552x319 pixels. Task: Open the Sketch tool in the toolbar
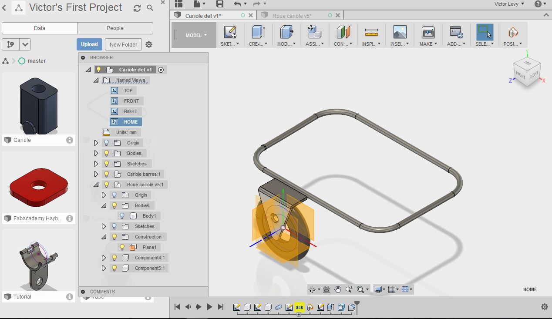tap(230, 33)
